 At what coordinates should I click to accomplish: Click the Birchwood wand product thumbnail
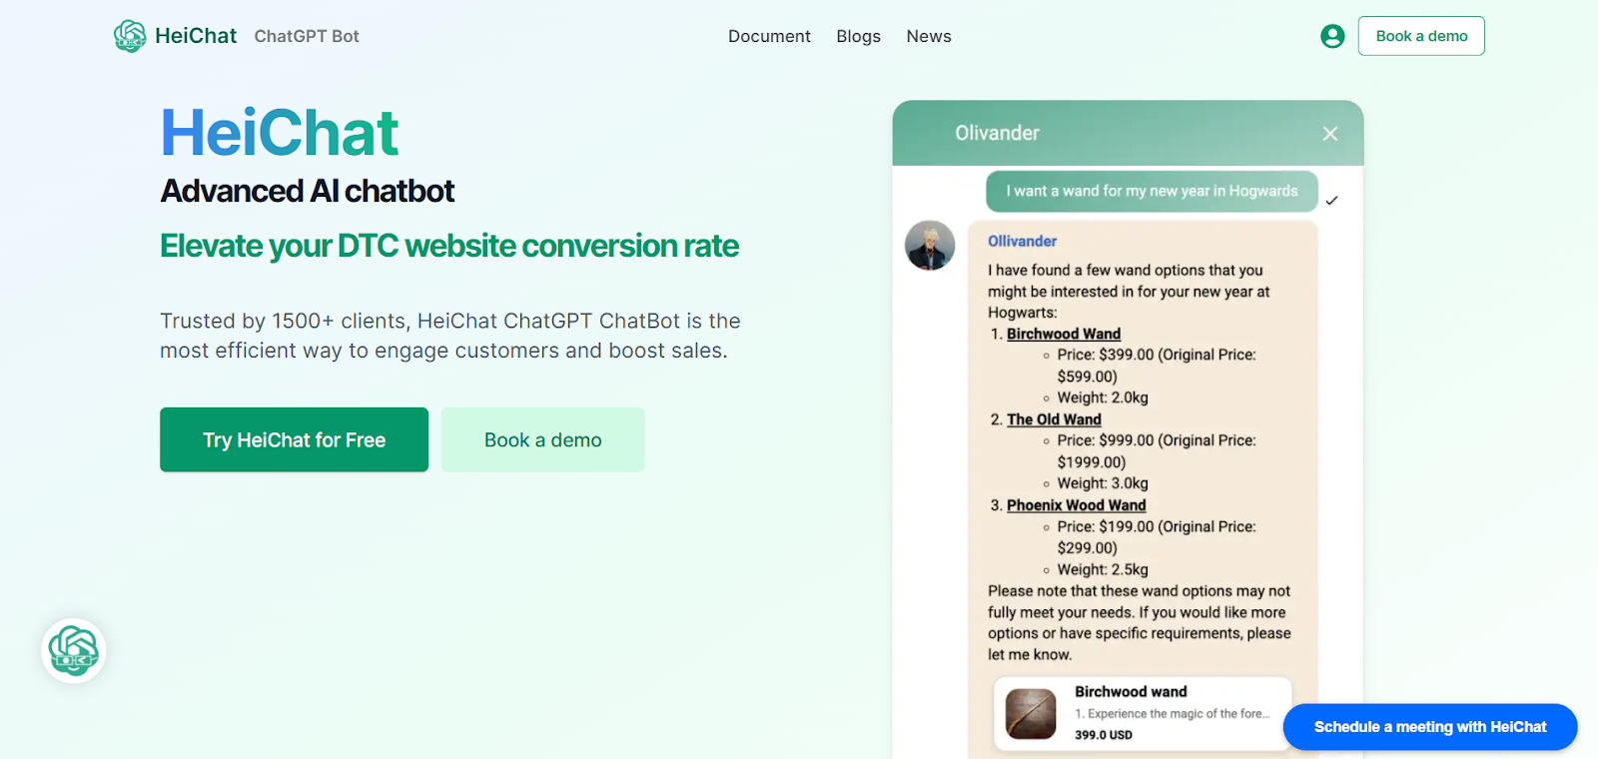(1031, 713)
